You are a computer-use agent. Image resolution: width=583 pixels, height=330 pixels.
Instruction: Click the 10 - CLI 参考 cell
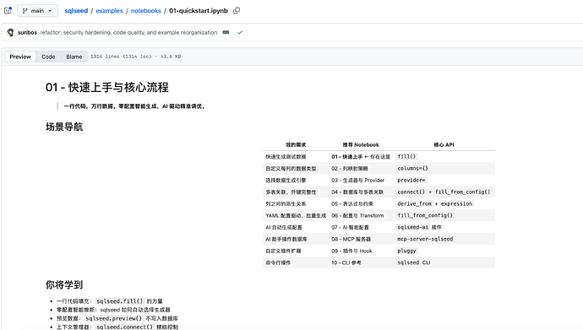346,262
